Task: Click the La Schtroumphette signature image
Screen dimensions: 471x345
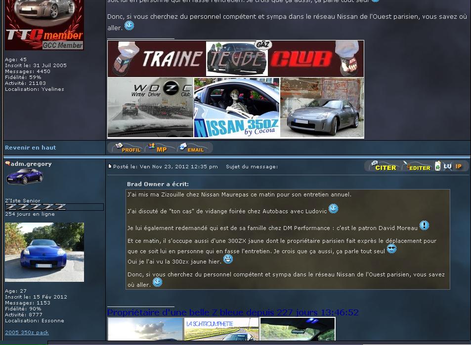Action: (x=221, y=329)
